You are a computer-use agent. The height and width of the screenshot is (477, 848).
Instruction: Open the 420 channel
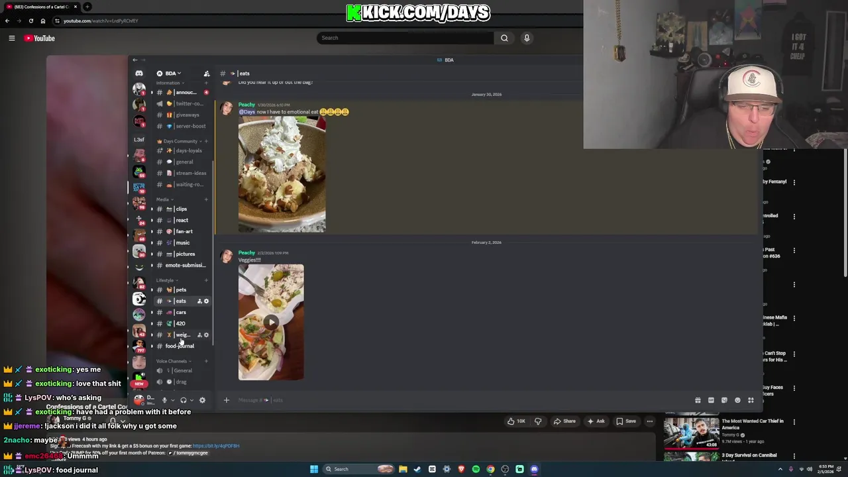coord(182,324)
